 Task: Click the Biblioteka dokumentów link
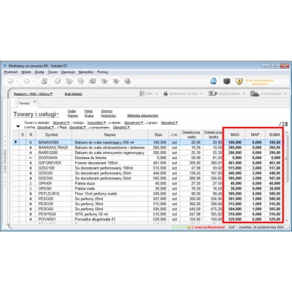142,115
